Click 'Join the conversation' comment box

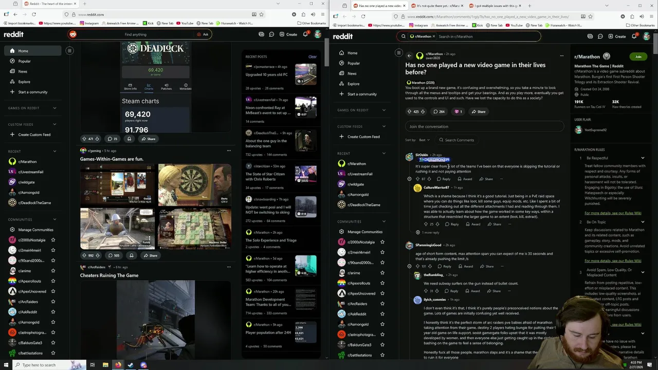click(x=485, y=126)
